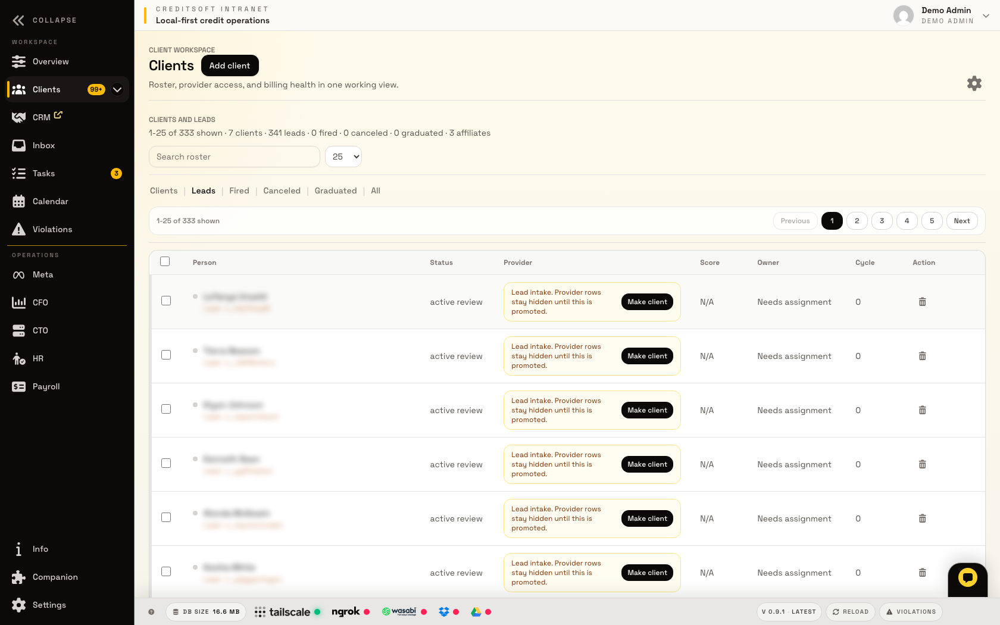Switch to the Fired tab

239,190
